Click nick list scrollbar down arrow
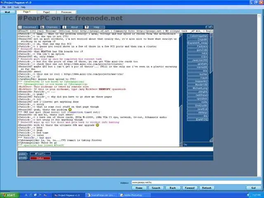This screenshot has width=264, height=198. click(212, 140)
